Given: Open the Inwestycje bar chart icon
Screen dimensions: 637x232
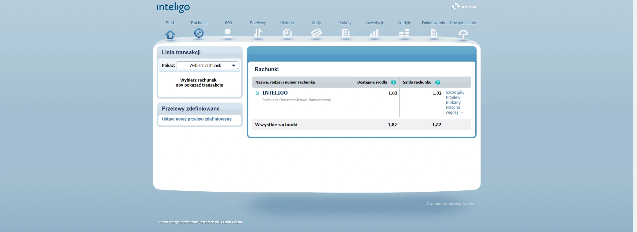Looking at the screenshot, I should click(374, 33).
